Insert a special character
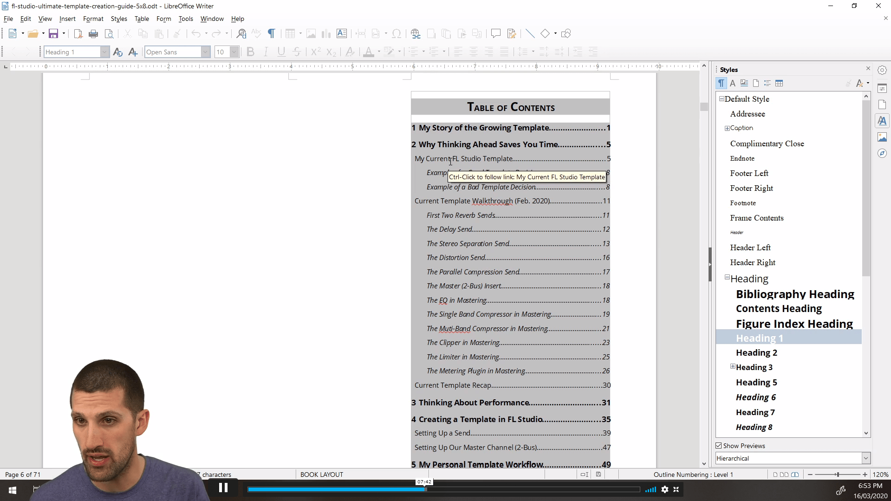 (397, 33)
